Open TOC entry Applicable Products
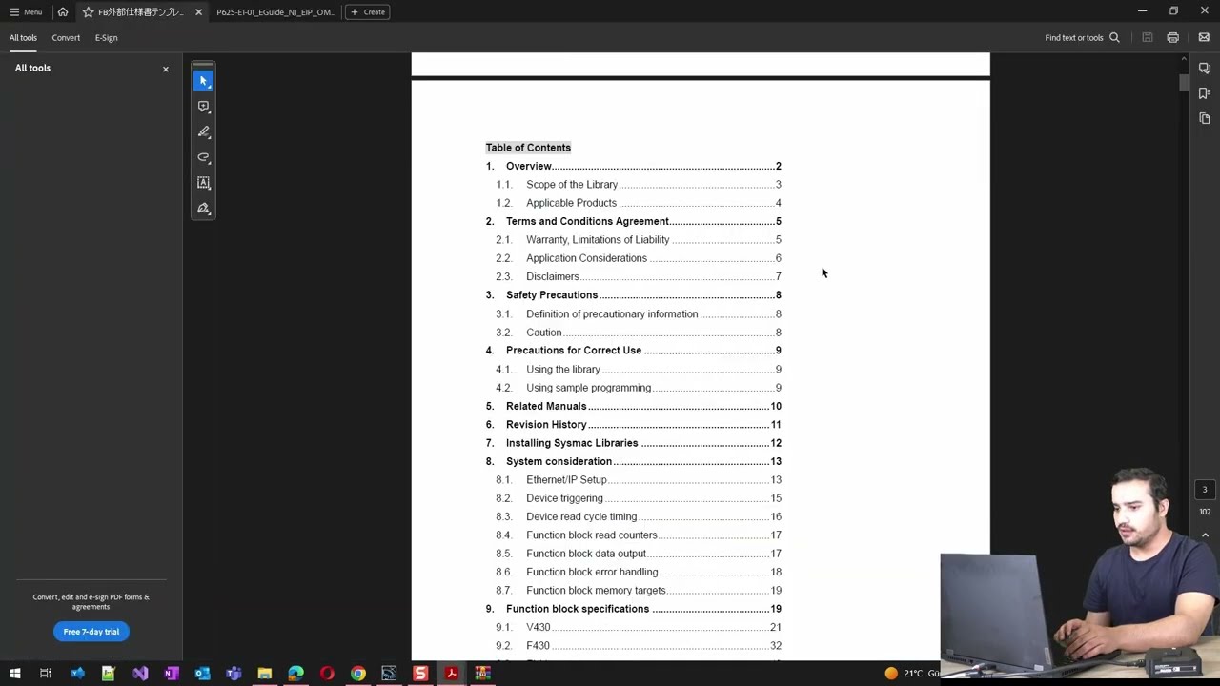1220x686 pixels. point(638,203)
